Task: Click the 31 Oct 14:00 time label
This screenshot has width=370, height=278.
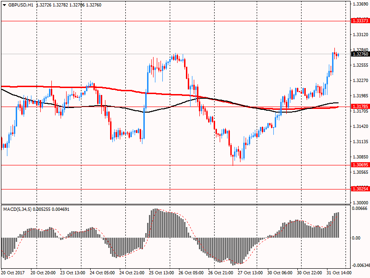Action: [x=339, y=273]
